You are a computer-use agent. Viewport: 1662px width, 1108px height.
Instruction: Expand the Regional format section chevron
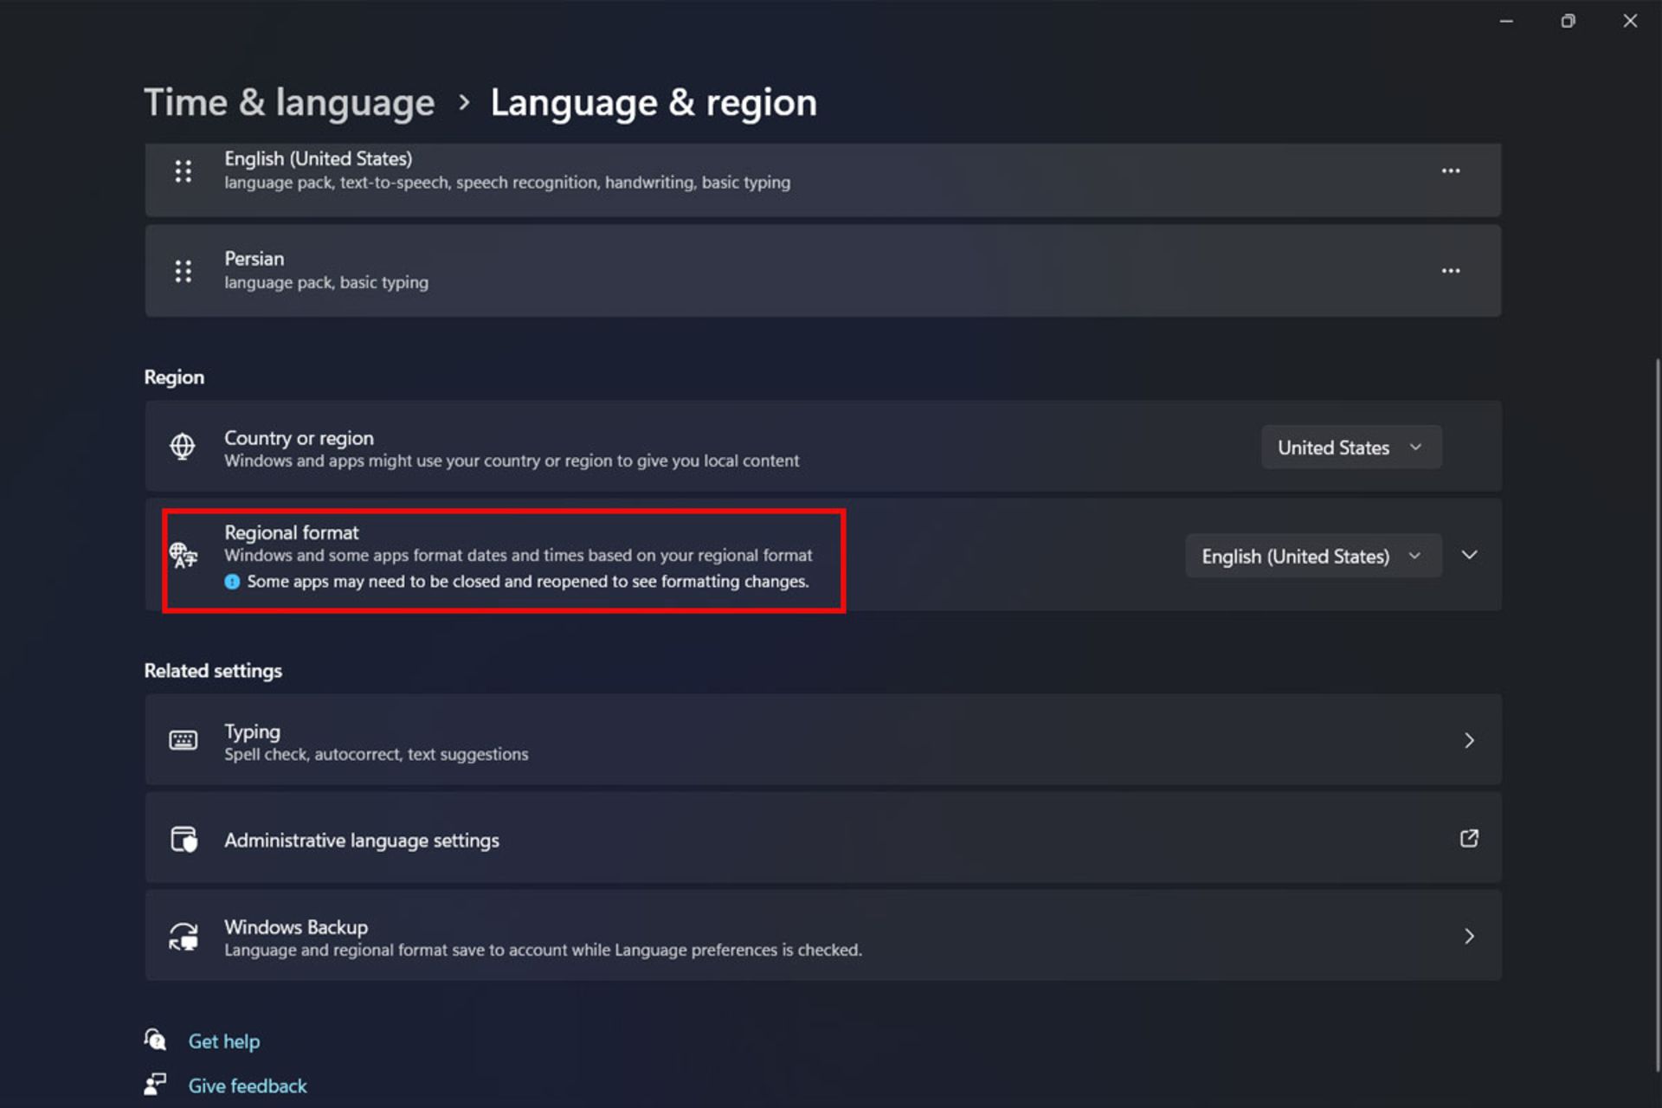(1469, 555)
